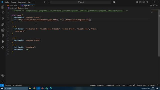Select the style.css tab
Screen dimensions: 160x90
point(27,5)
